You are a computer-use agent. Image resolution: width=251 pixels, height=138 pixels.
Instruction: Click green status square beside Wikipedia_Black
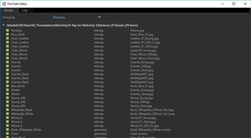8,110
